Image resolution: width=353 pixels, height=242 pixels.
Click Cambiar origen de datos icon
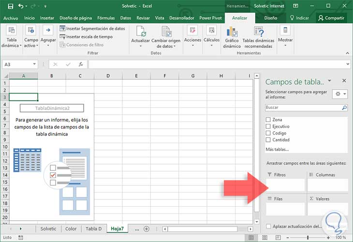click(166, 32)
